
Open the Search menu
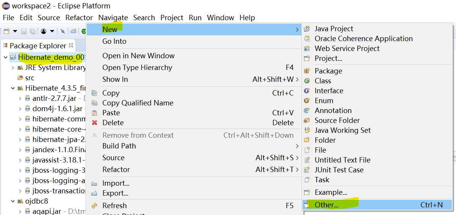tap(144, 18)
